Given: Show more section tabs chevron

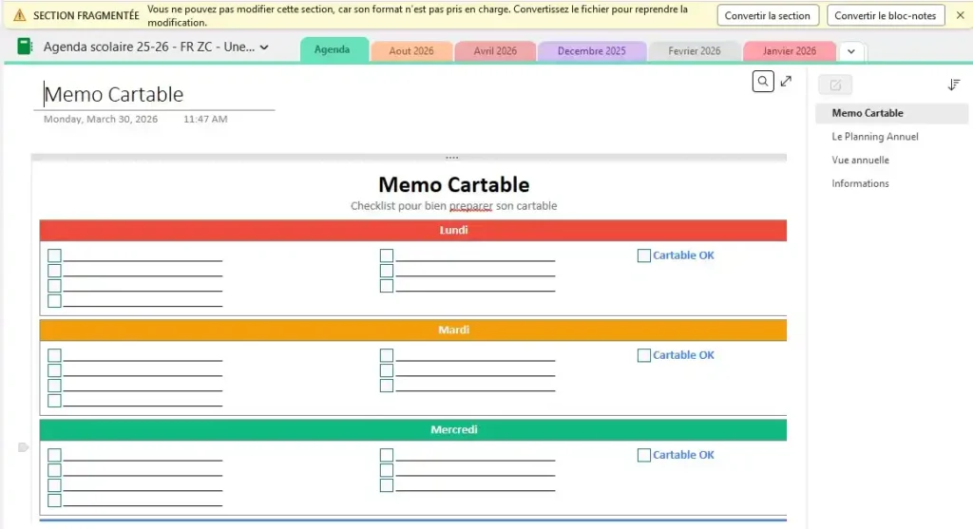Looking at the screenshot, I should click(851, 51).
